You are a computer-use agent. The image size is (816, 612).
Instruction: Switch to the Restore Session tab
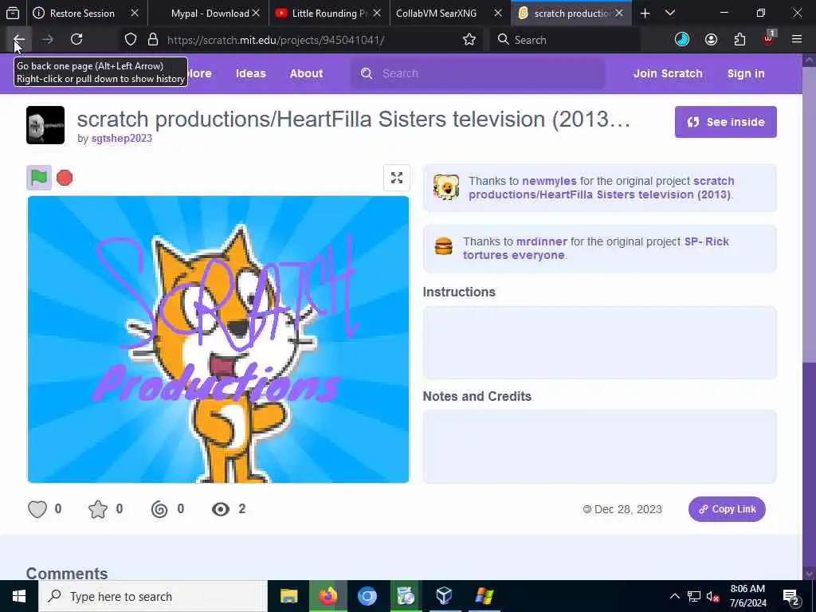coord(80,13)
